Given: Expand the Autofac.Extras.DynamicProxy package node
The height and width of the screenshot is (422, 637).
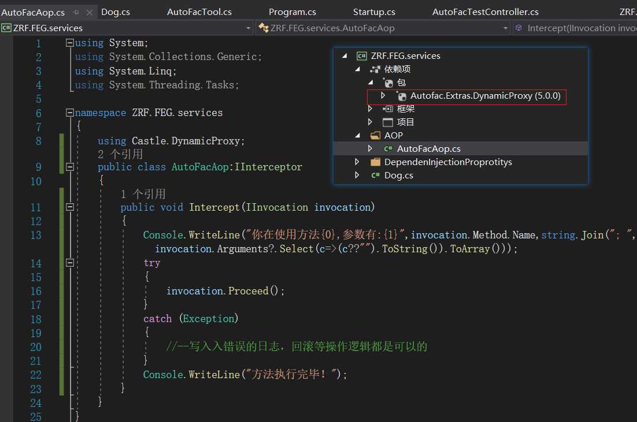Looking at the screenshot, I should [383, 95].
